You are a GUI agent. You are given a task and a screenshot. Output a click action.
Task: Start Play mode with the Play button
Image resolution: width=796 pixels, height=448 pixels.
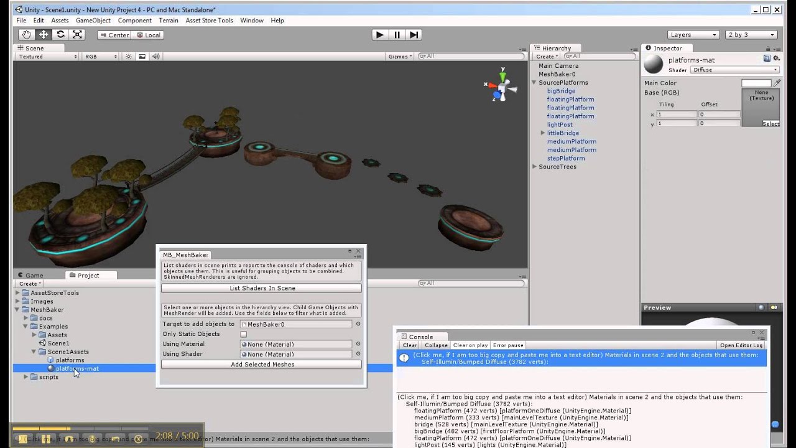[x=380, y=35]
